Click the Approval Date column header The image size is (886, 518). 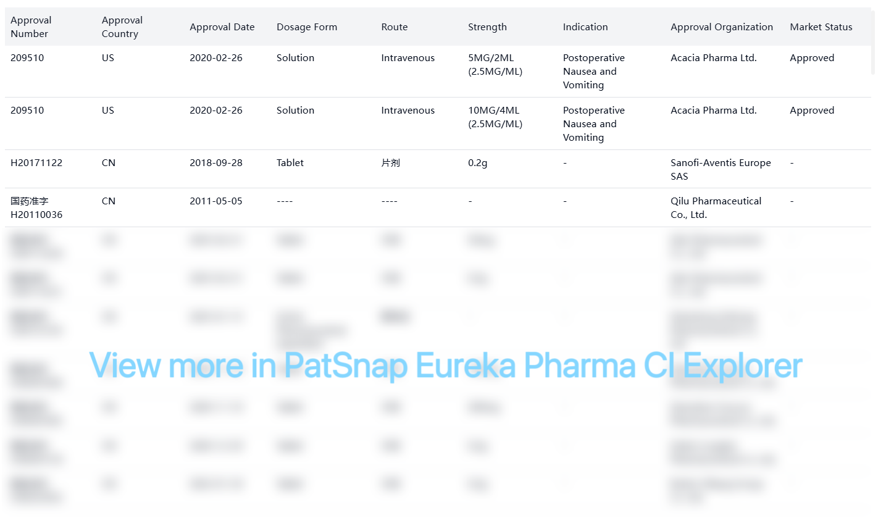click(x=222, y=27)
